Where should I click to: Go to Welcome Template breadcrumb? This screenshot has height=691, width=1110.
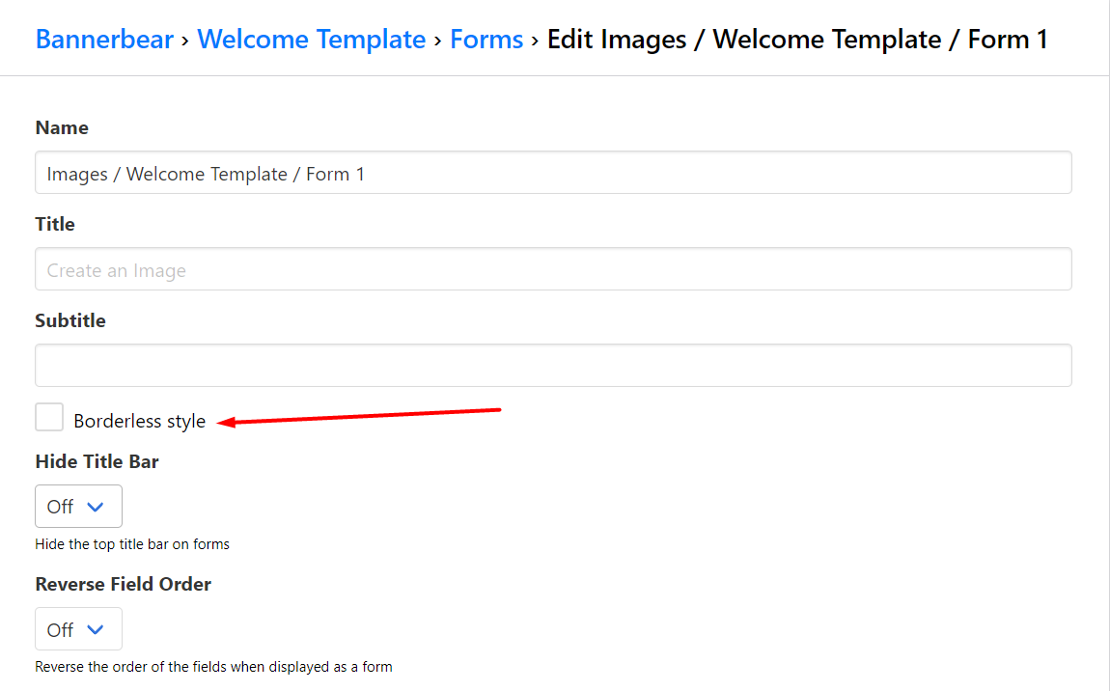311,40
